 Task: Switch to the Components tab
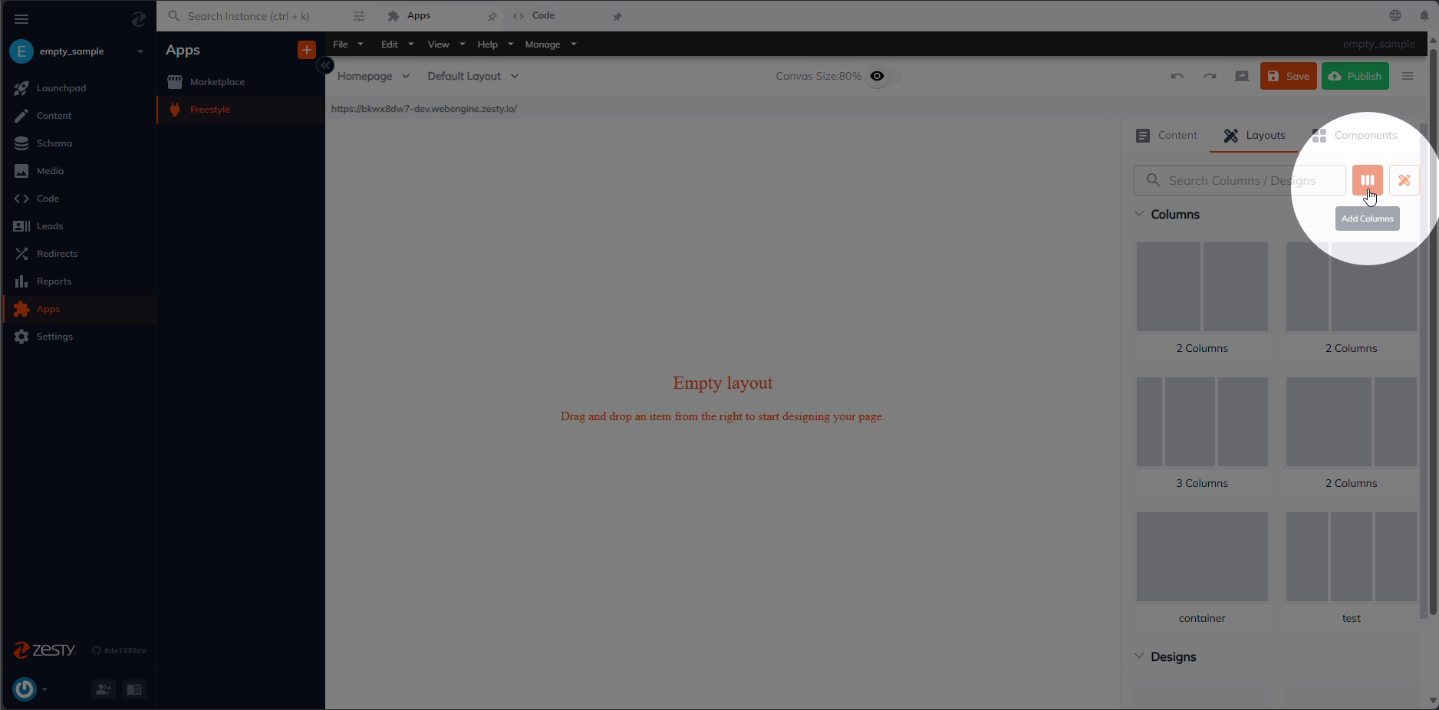click(x=1355, y=136)
